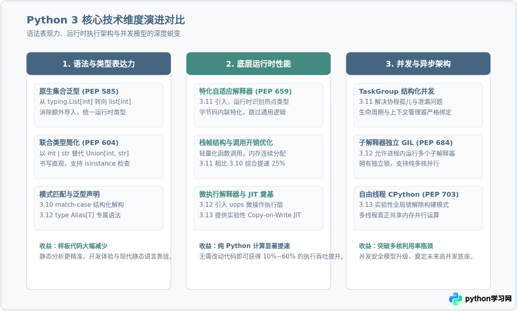517x311 pixels.
Task: Open the '自由线程 CPython (PEP 703)' card heading
Action: click(409, 194)
